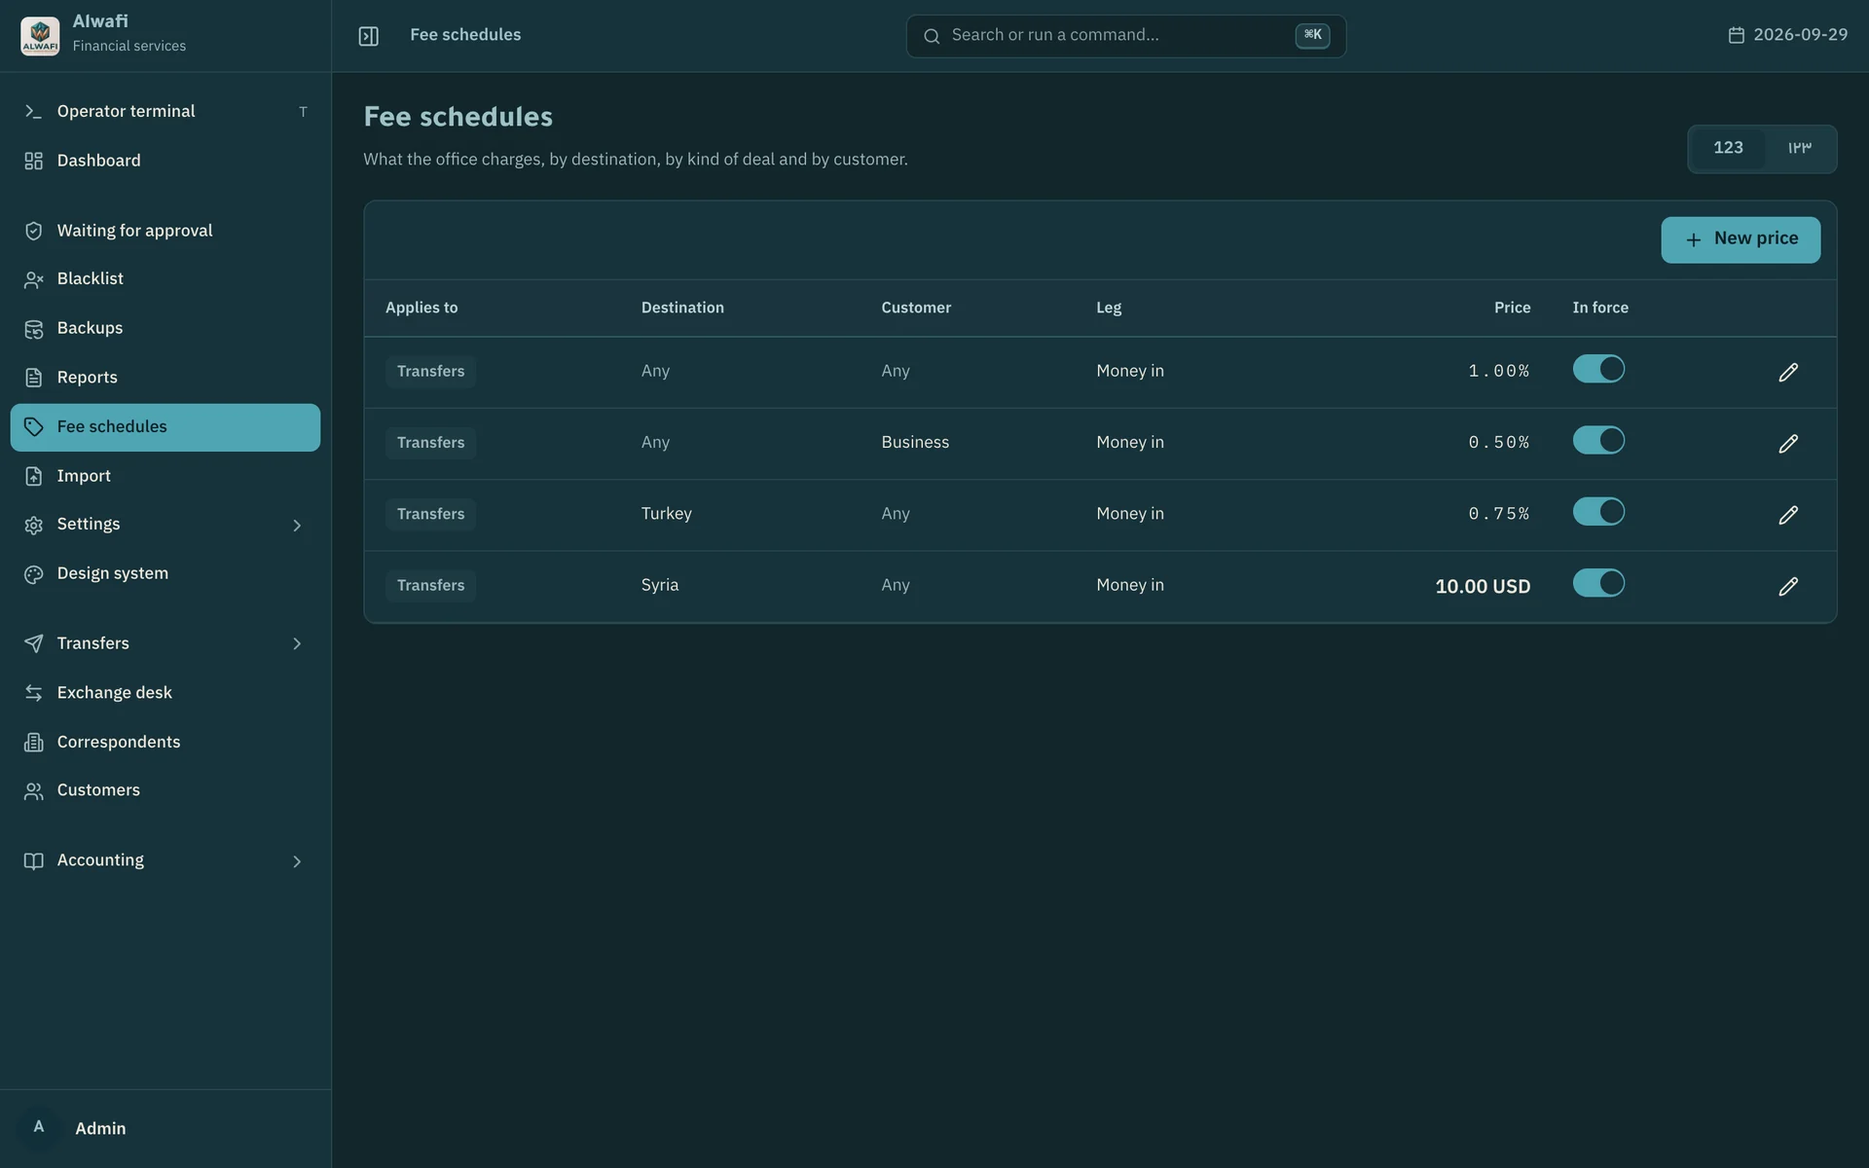Open the Exchange desk page
The height and width of the screenshot is (1168, 1869).
(165, 693)
